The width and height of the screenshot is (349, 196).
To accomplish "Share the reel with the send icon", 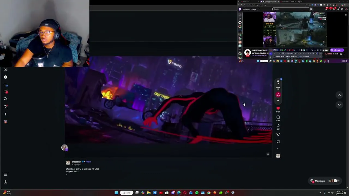I will (x=278, y=134).
